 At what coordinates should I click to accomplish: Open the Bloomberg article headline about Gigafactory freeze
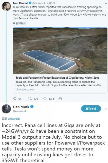(x=57, y=78)
